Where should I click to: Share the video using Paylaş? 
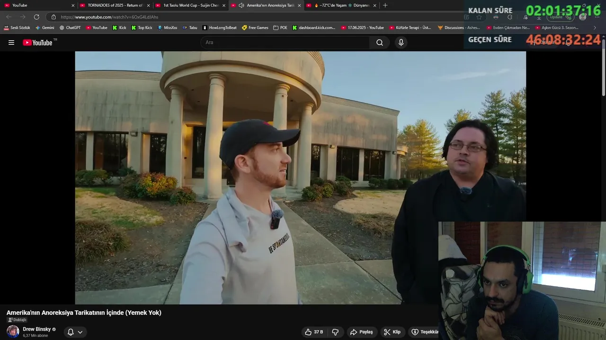361,332
